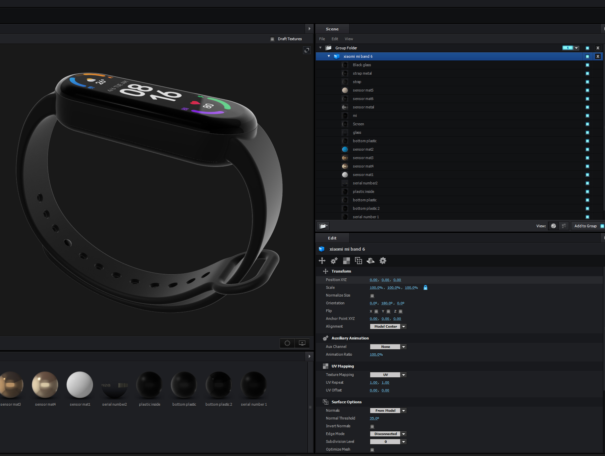This screenshot has height=456, width=605.
Task: Select the Transform icon in the Edit toolbar
Action: point(322,260)
